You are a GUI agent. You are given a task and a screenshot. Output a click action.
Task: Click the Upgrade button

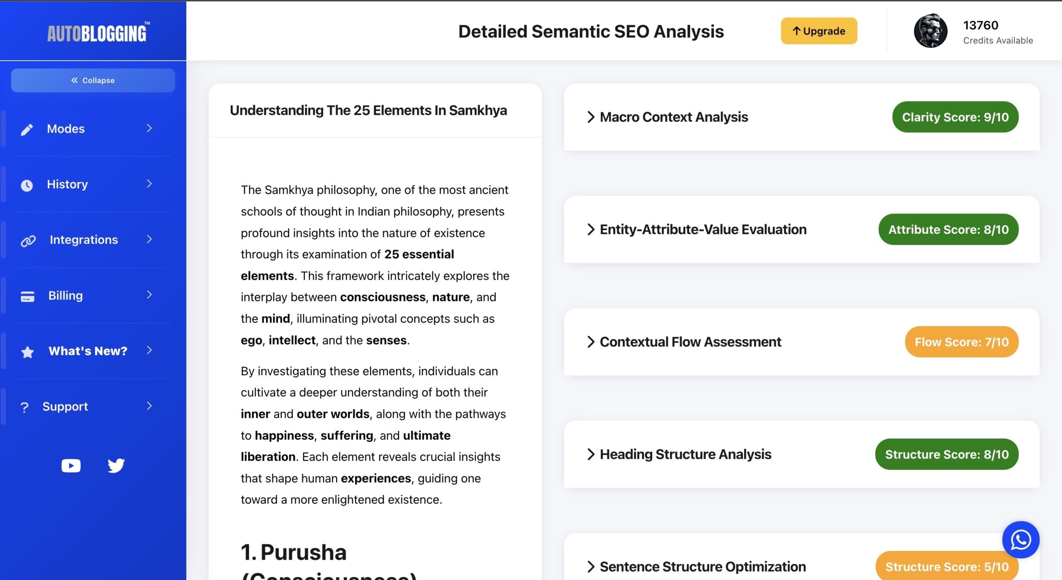tap(818, 31)
